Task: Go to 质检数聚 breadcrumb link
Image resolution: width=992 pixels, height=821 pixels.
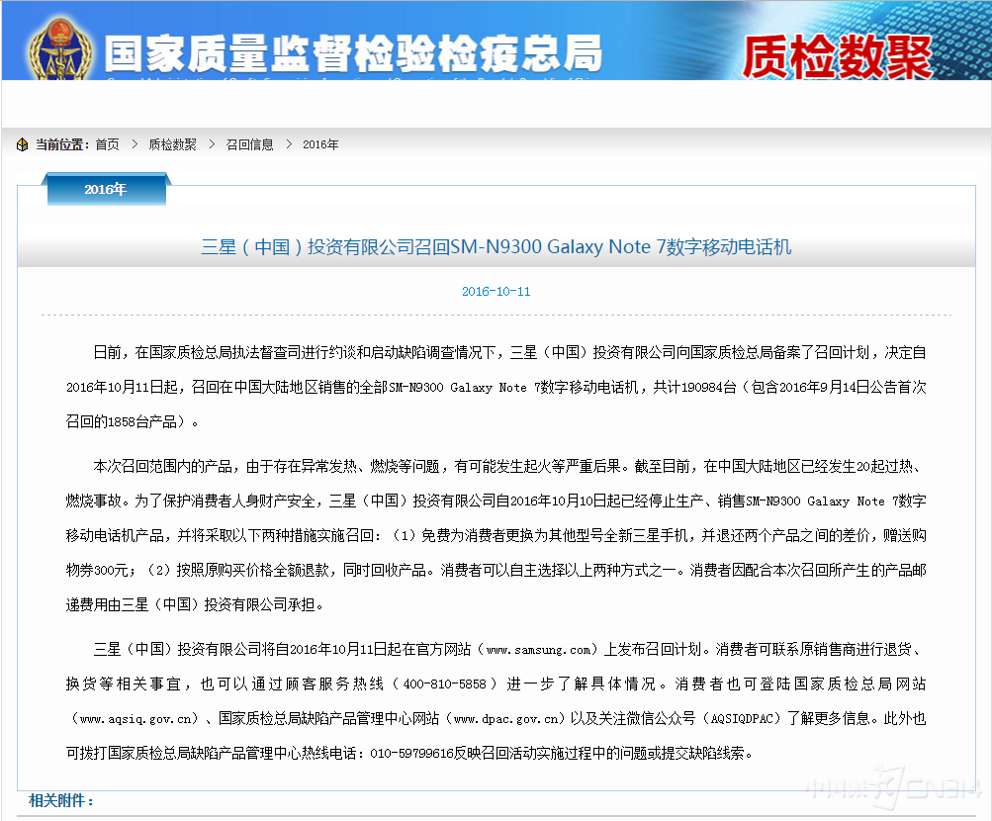Action: pos(172,144)
